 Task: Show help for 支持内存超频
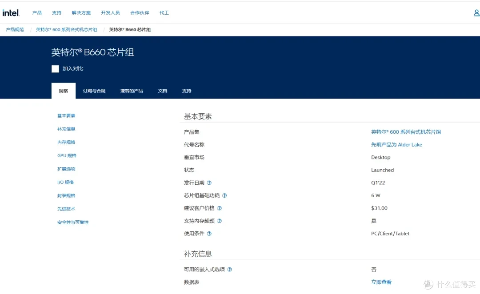[x=219, y=221]
